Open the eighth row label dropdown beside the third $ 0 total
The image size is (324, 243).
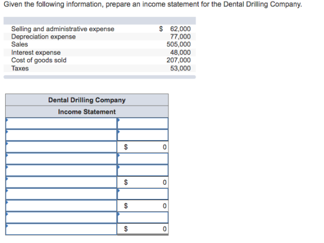tap(61, 205)
